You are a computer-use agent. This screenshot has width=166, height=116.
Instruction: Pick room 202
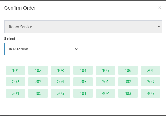pos(15,82)
